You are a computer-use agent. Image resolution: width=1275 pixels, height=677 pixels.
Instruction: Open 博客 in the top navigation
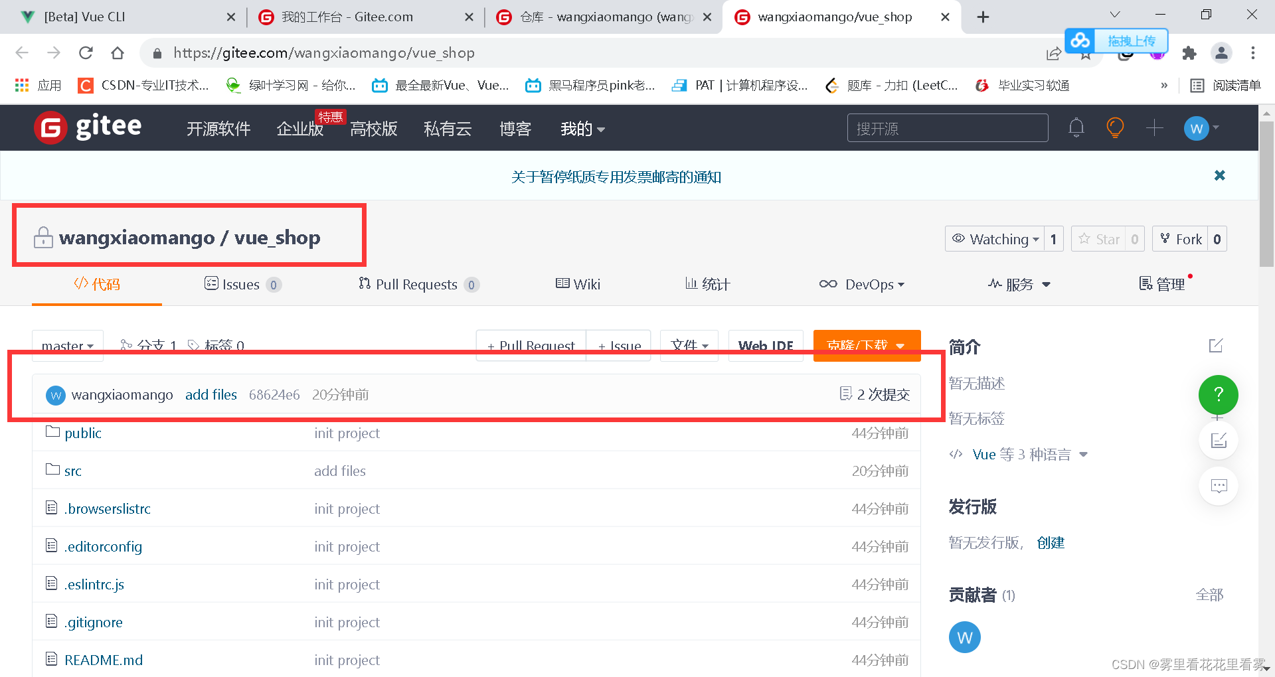pos(515,129)
